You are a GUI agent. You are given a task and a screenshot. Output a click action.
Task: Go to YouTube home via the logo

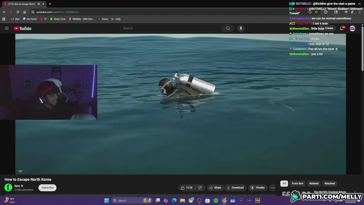[x=22, y=28]
